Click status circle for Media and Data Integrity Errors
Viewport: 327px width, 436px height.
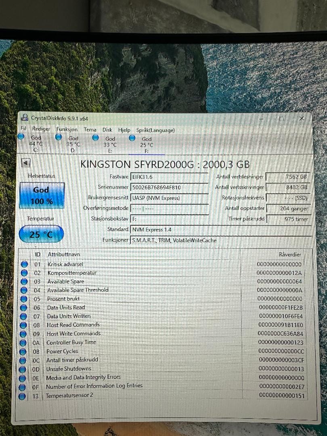(x=23, y=378)
